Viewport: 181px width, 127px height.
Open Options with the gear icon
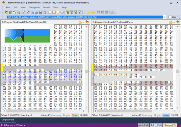point(112,12)
